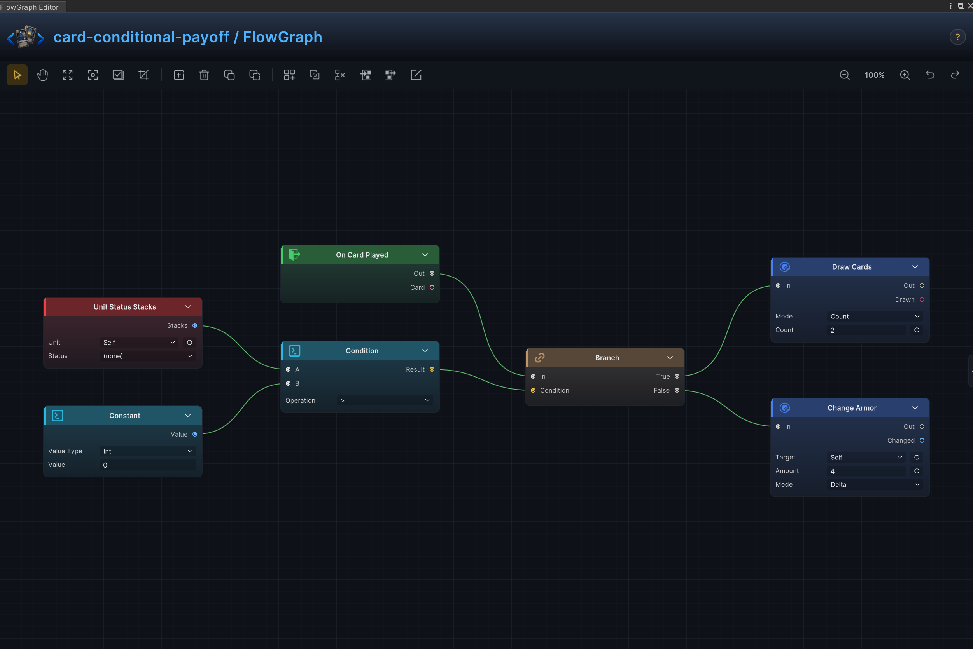
Task: Click the Unit field input port circle
Action: [x=189, y=342]
